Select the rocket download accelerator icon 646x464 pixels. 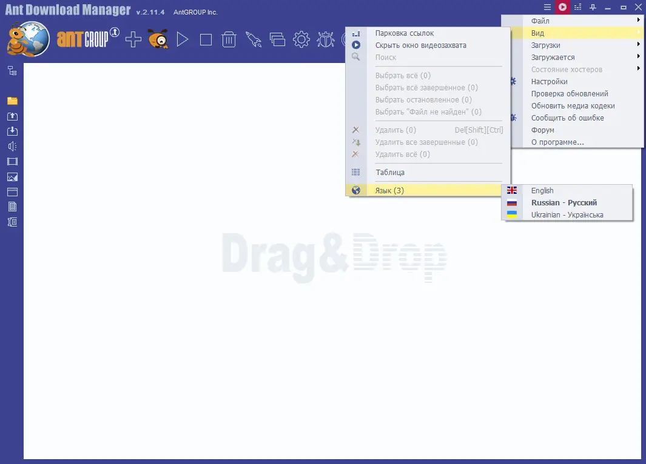pyautogui.click(x=254, y=39)
